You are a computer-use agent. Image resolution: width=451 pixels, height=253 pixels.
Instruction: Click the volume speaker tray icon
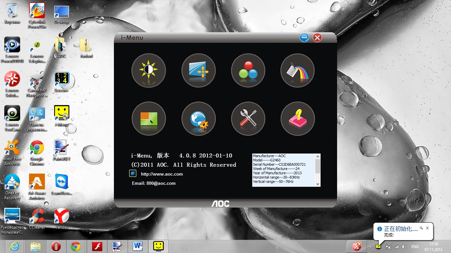(404, 247)
